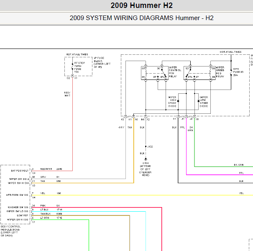Select the YEL 196 wire text at BCM
Screen dimensions: 253x251
(x=51, y=193)
